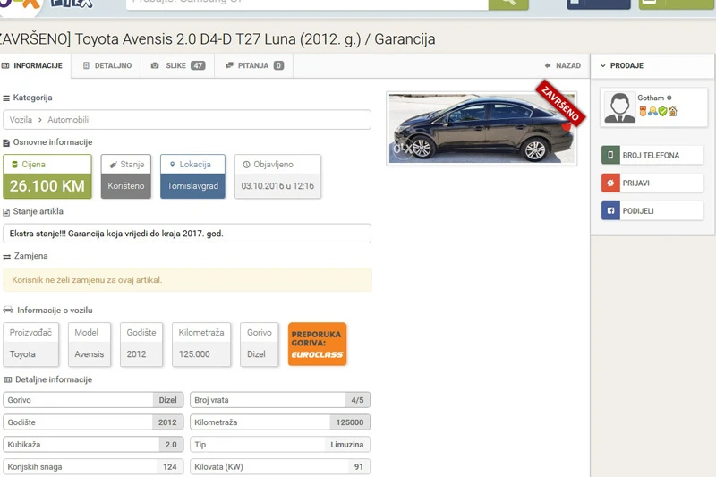Click the camera icon on SLIKE tab

(155, 65)
